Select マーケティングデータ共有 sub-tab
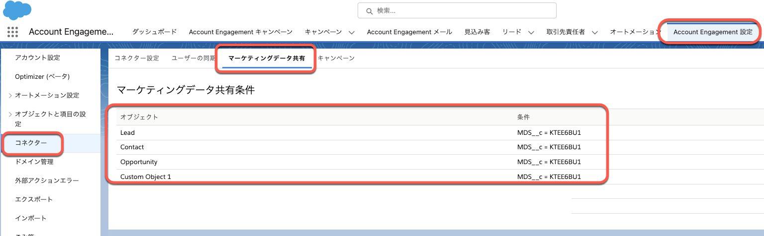 point(267,58)
